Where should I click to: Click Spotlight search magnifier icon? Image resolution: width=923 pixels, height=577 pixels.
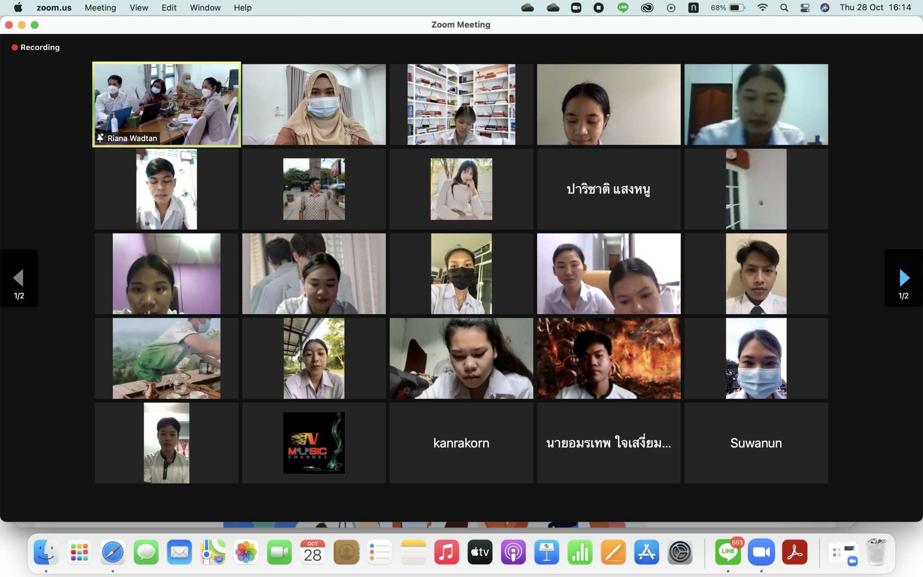784,8
